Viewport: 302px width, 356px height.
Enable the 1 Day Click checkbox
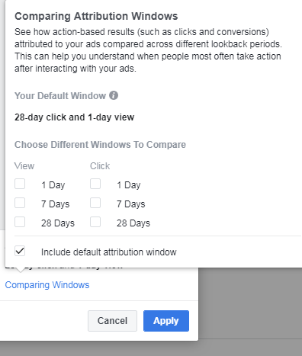point(95,184)
